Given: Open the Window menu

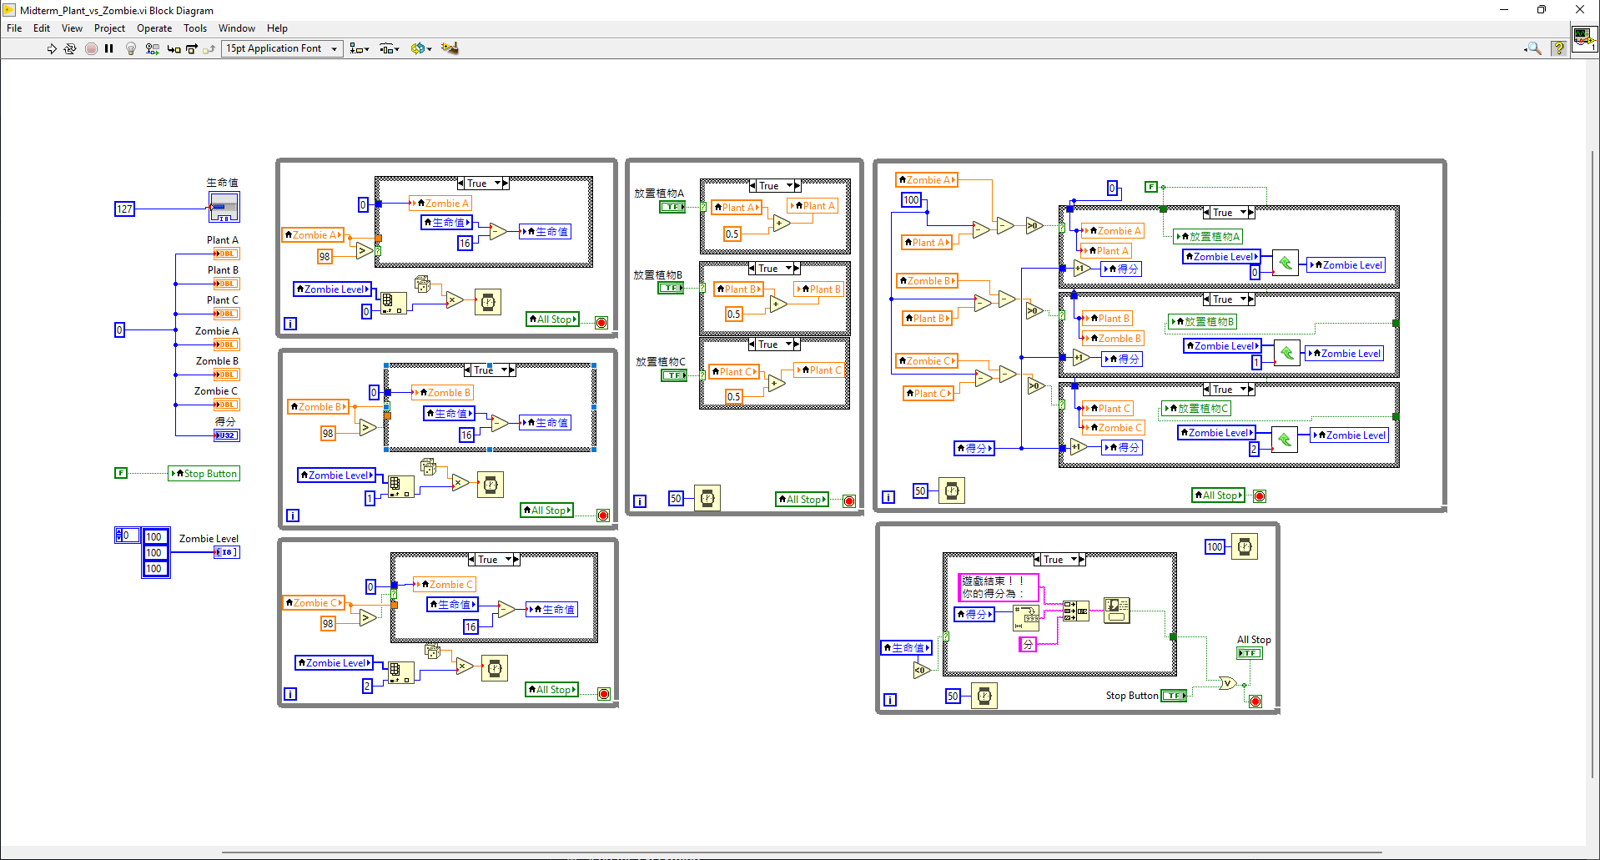Looking at the screenshot, I should (x=237, y=28).
